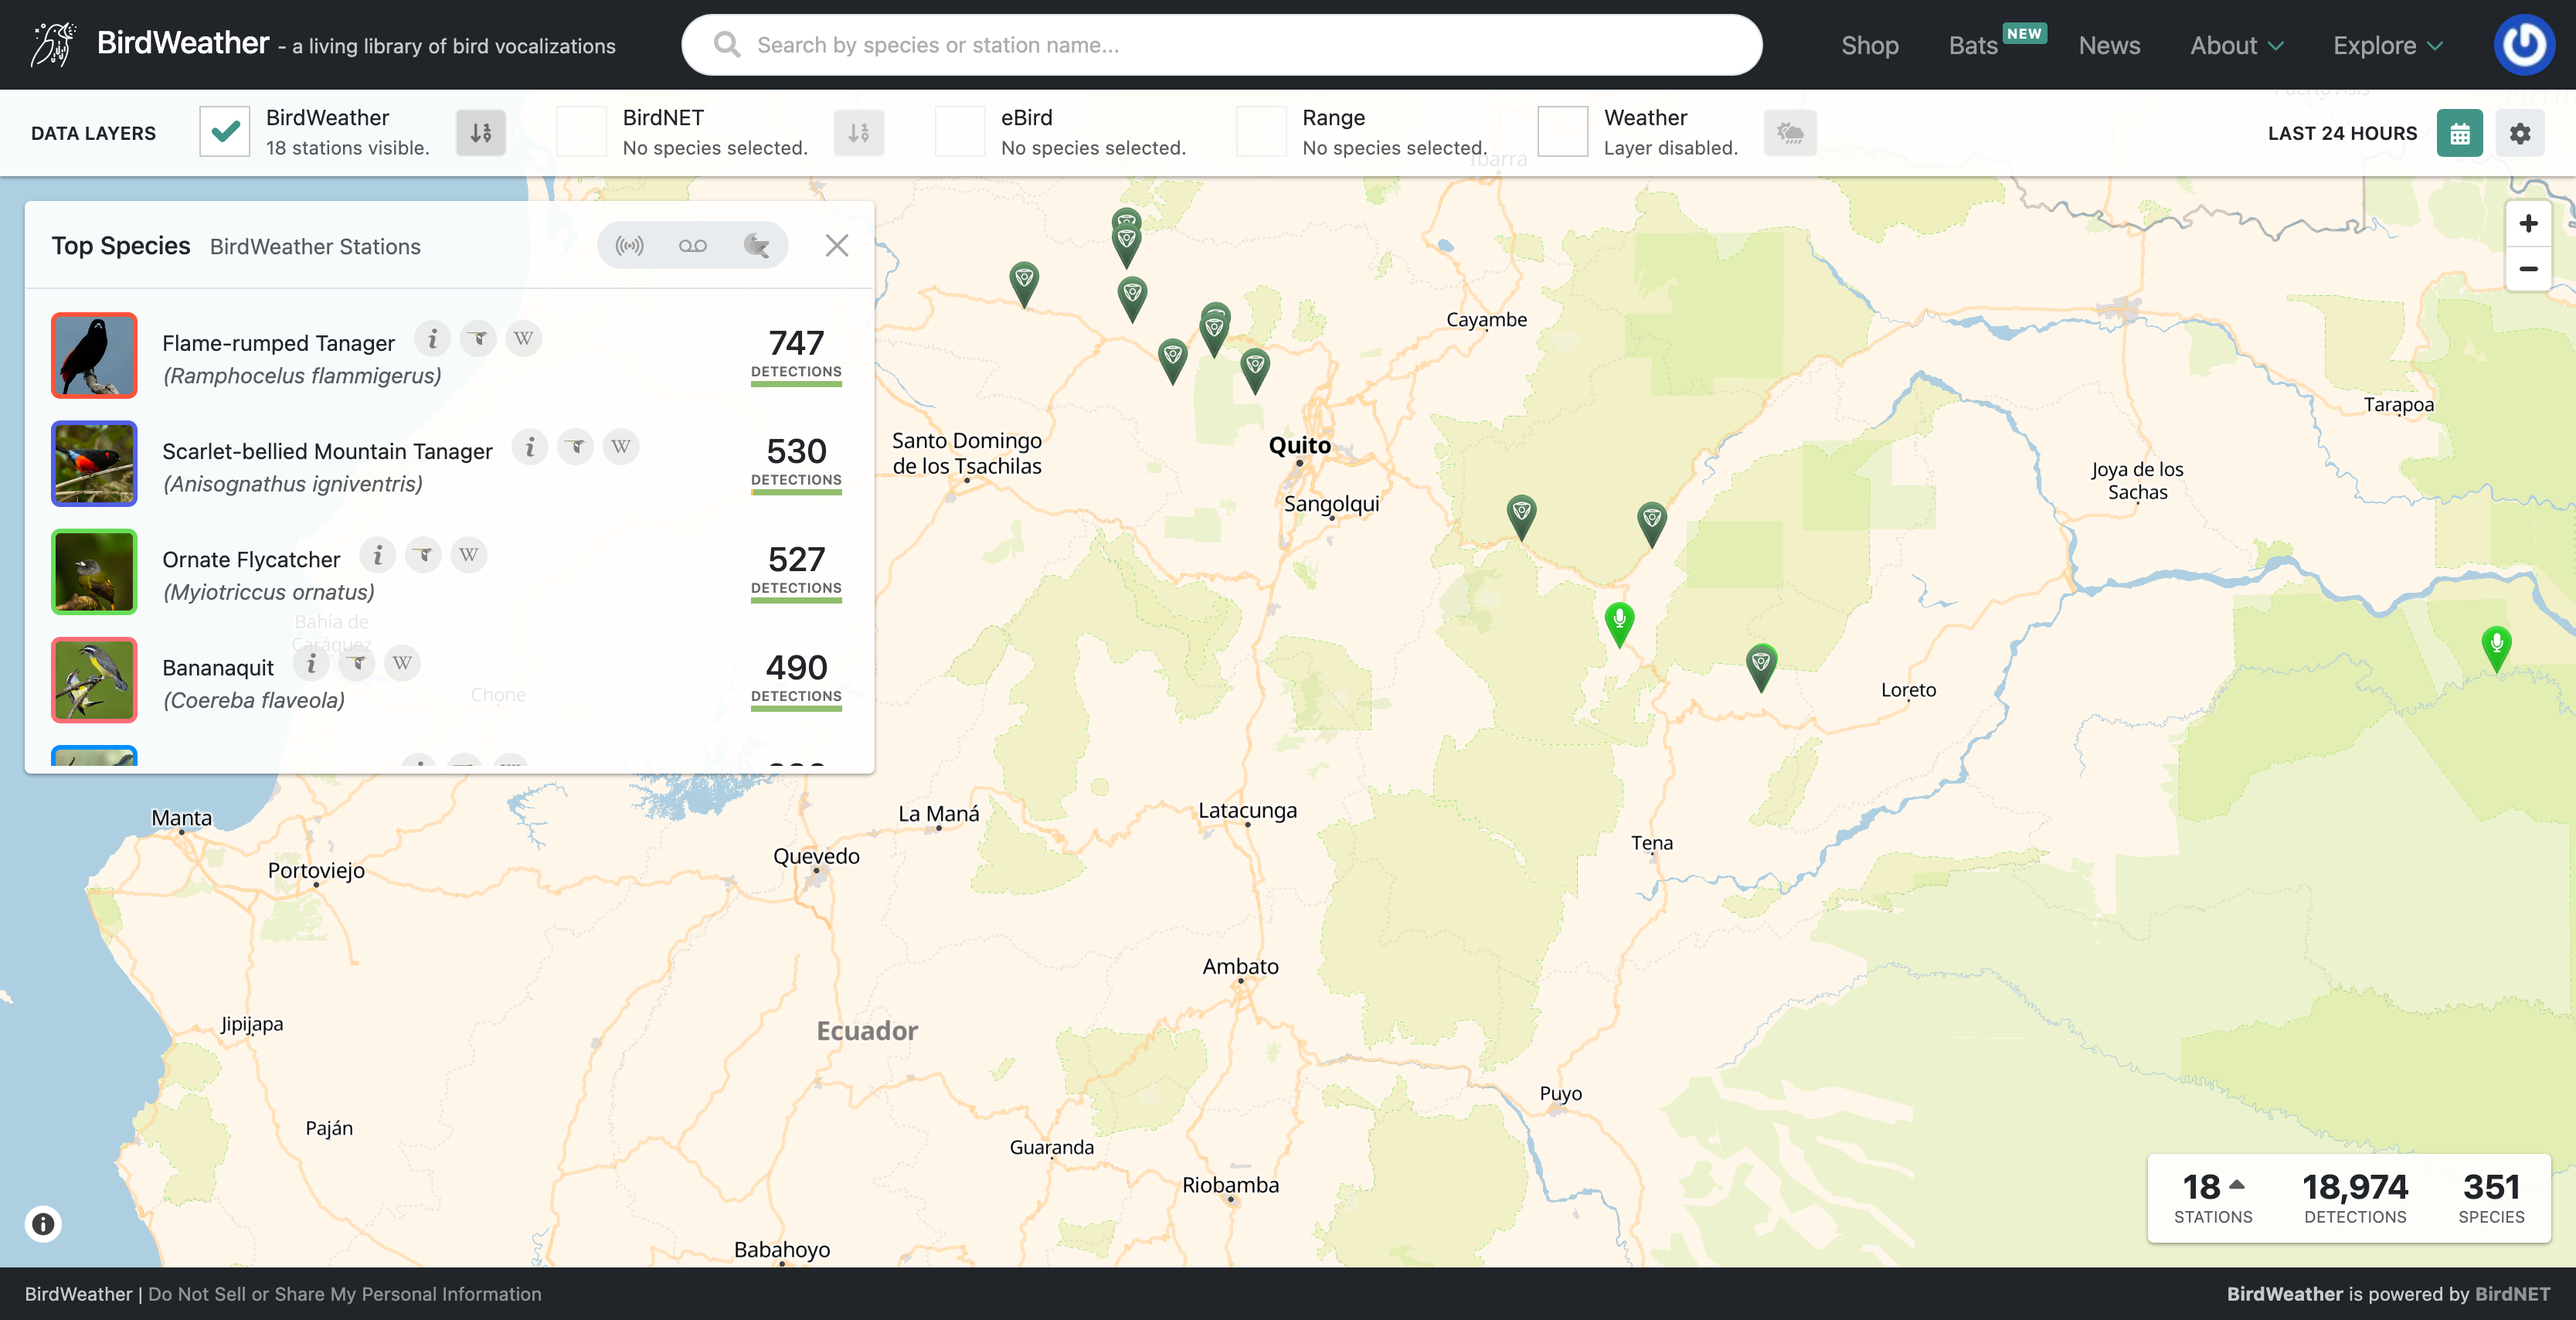Expand the 18 stations list arrow

click(2238, 1184)
